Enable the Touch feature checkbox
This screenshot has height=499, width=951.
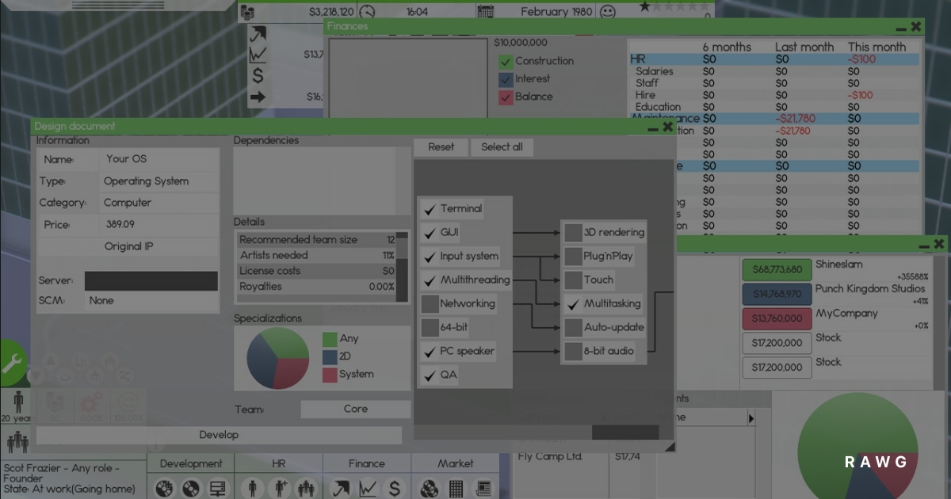pos(574,280)
